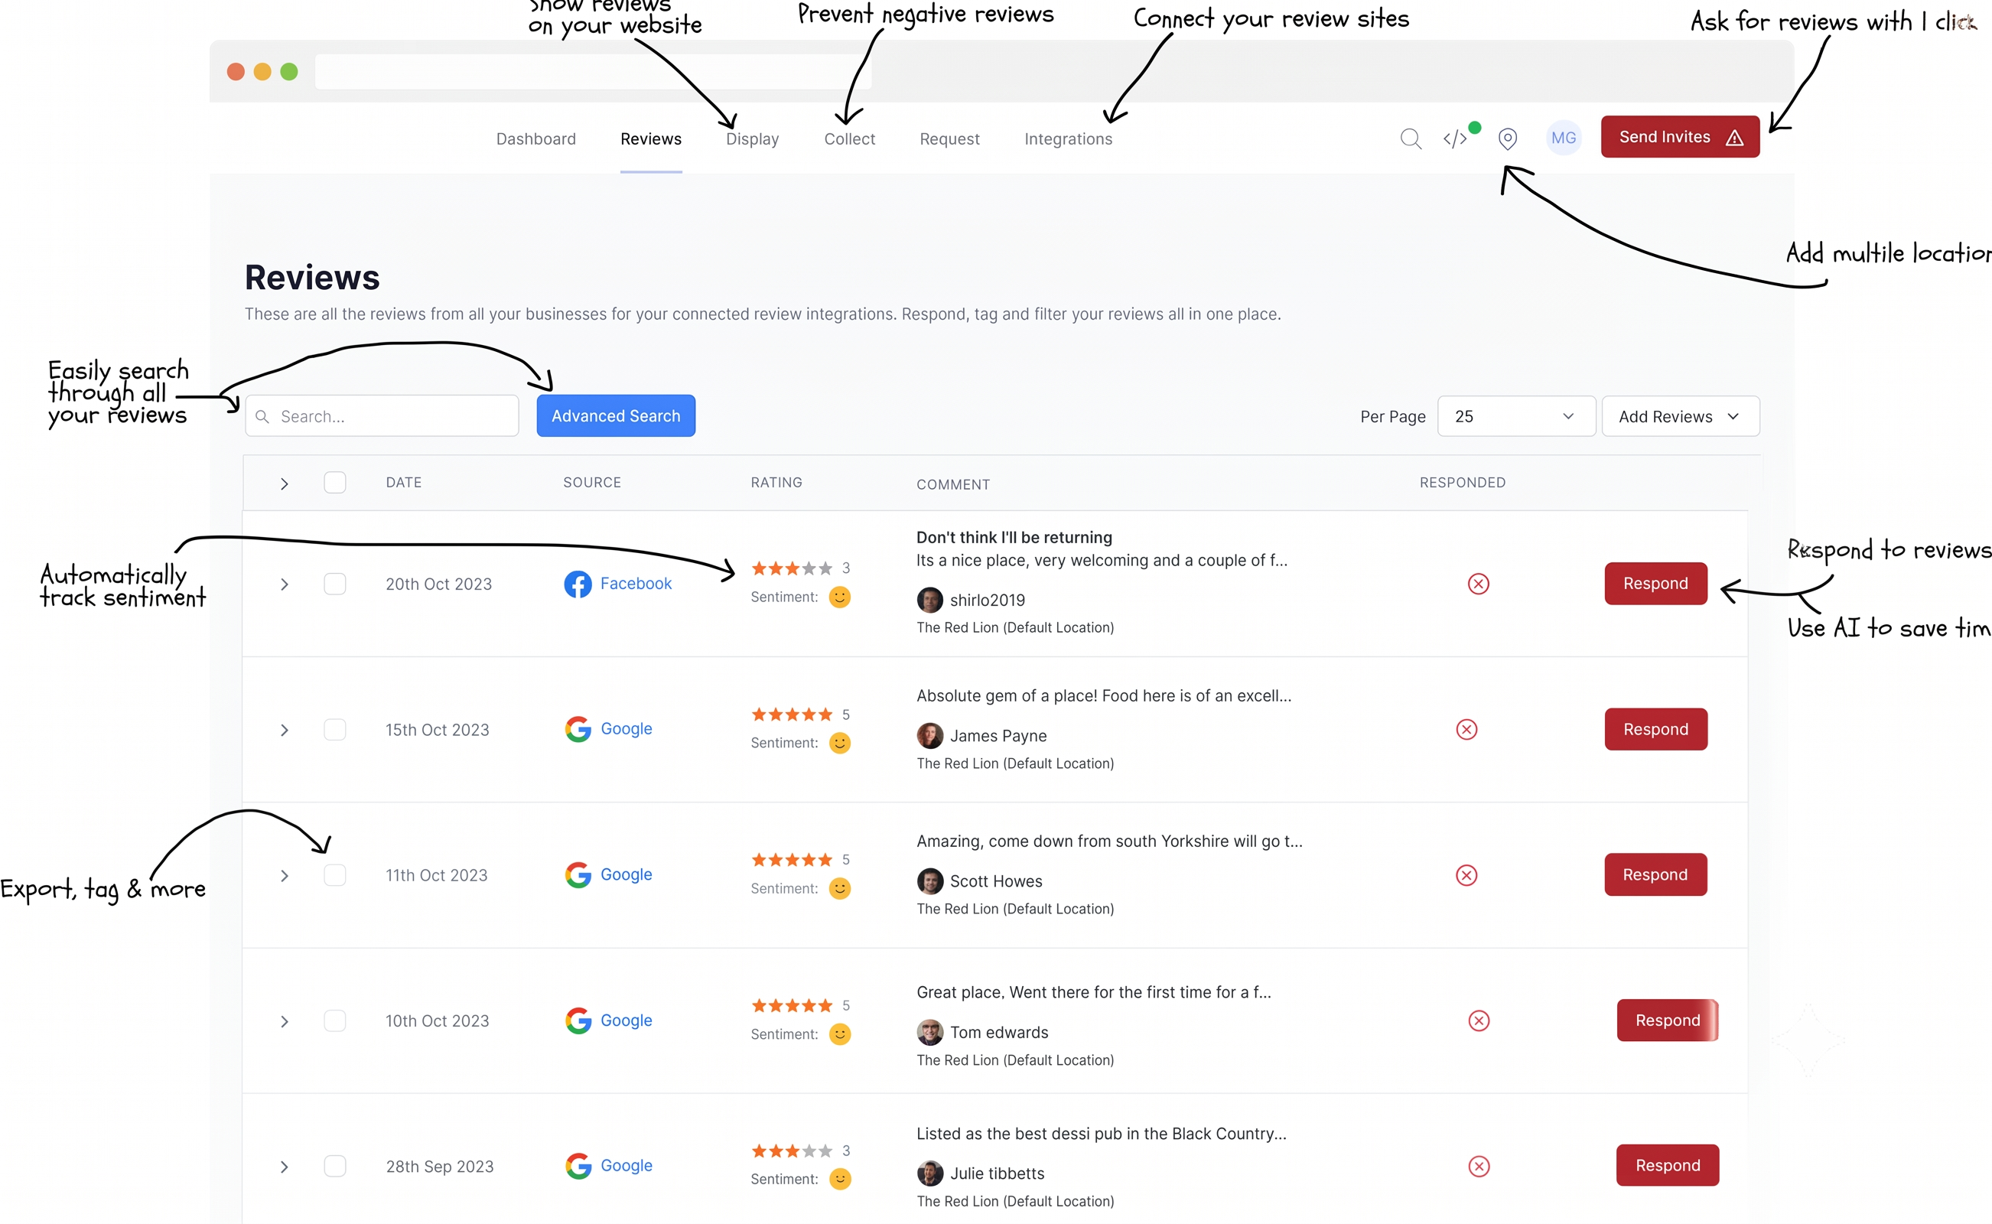This screenshot has width=1992, height=1224.
Task: Click the sentiment smiley for Tom edwards' review
Action: [839, 1034]
